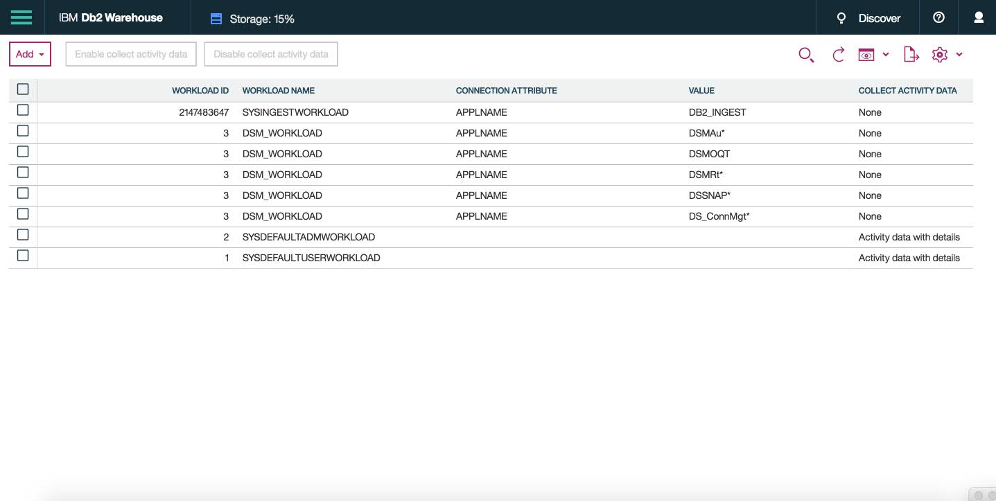
Task: Select the SYSINGESTWORKLOAD name cell
Action: click(x=295, y=112)
